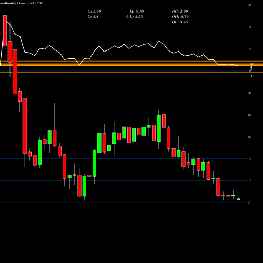The image size is (263, 263).
Task: Click the 45 price axis label
Action: 250,27
